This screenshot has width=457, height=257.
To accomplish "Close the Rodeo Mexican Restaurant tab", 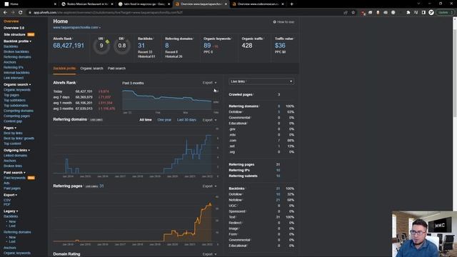I will [112, 4].
